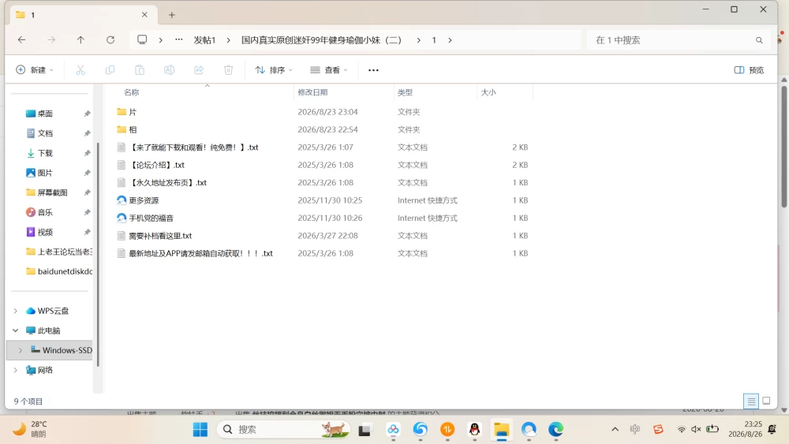Go up one directory level
The image size is (789, 444).
coord(80,39)
